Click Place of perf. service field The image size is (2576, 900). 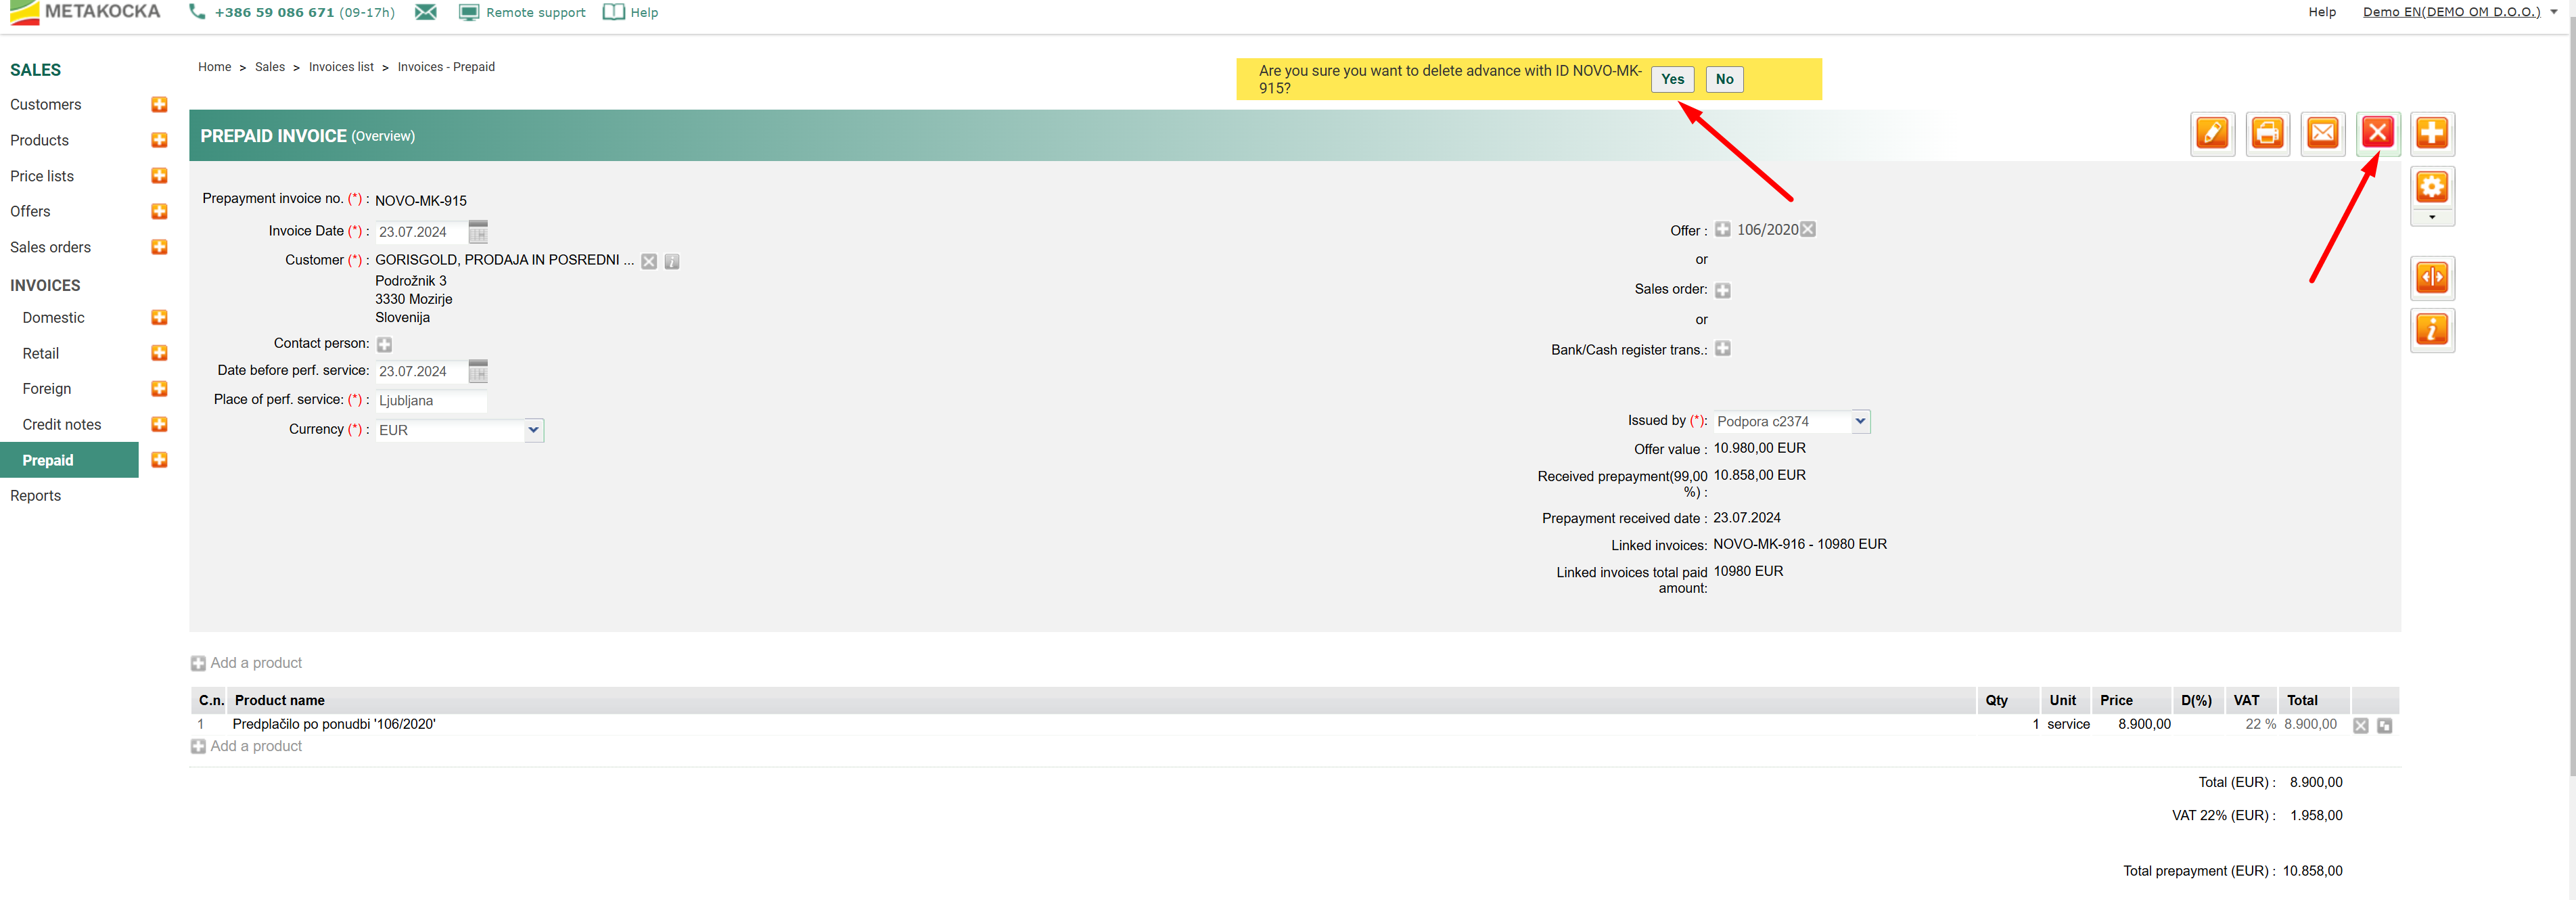[431, 401]
